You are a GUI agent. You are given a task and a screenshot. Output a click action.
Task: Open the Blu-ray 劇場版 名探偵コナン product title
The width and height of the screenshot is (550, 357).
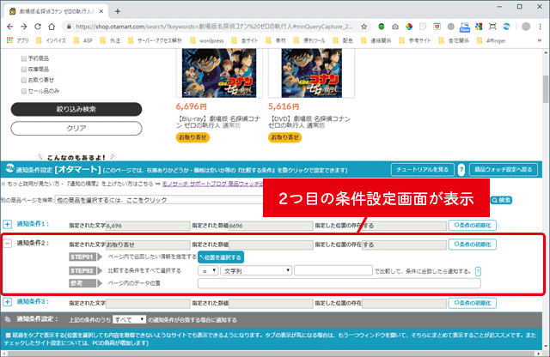pyautogui.click(x=218, y=122)
